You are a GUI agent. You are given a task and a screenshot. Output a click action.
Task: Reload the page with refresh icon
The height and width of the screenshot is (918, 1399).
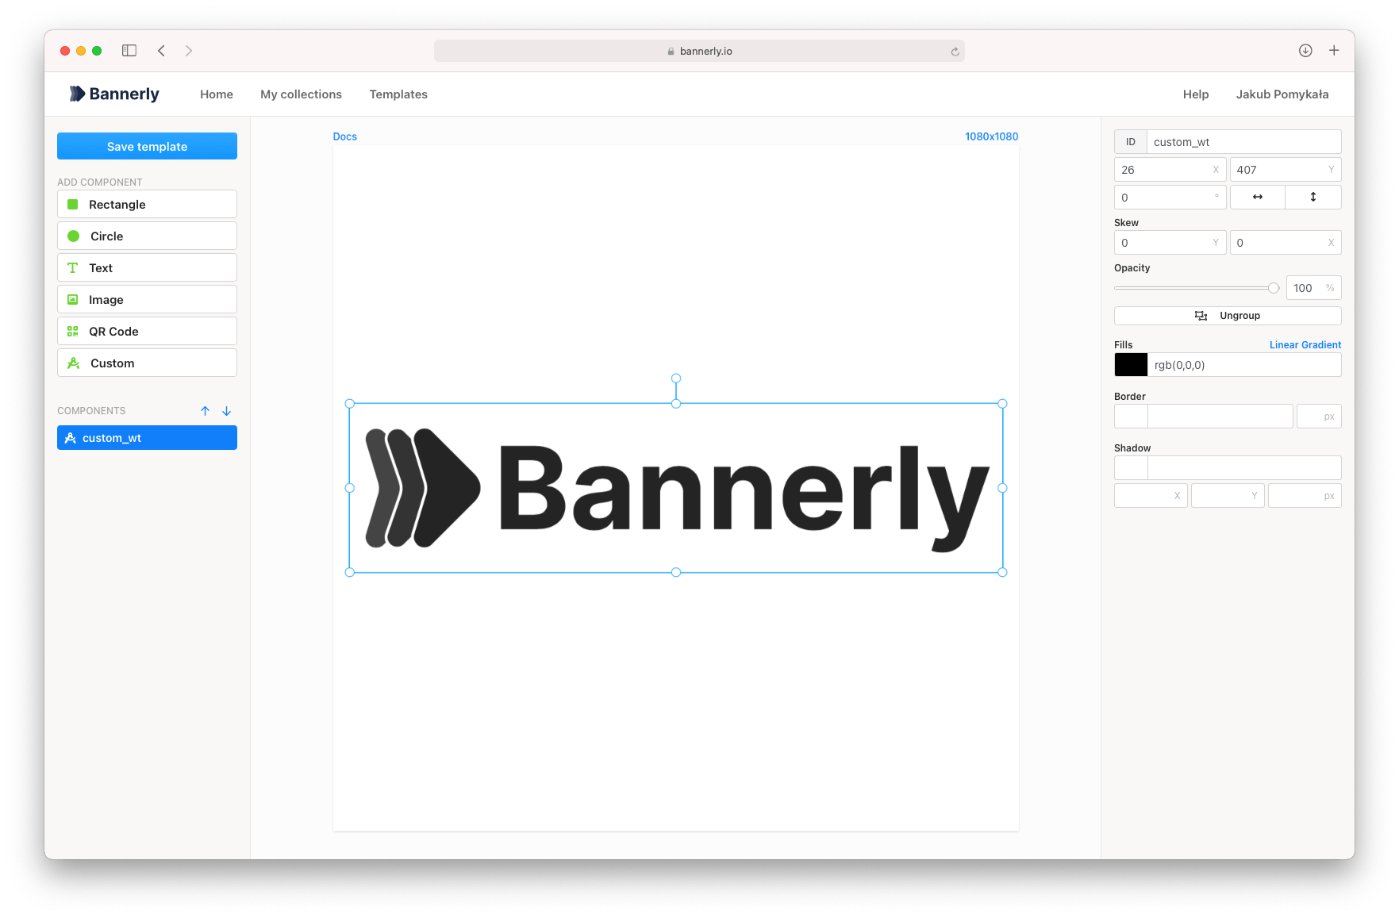coord(955,52)
